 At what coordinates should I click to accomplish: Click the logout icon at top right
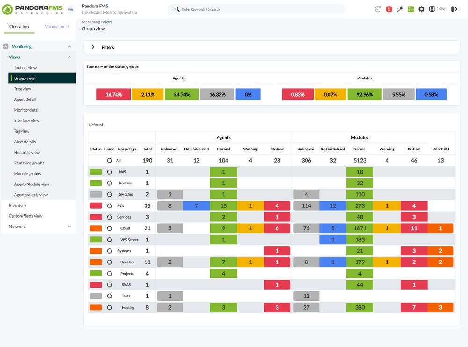click(454, 9)
